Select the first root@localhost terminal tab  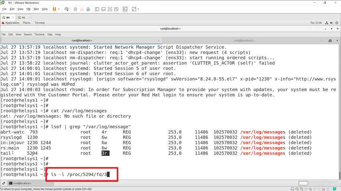pyautogui.click(x=81, y=40)
